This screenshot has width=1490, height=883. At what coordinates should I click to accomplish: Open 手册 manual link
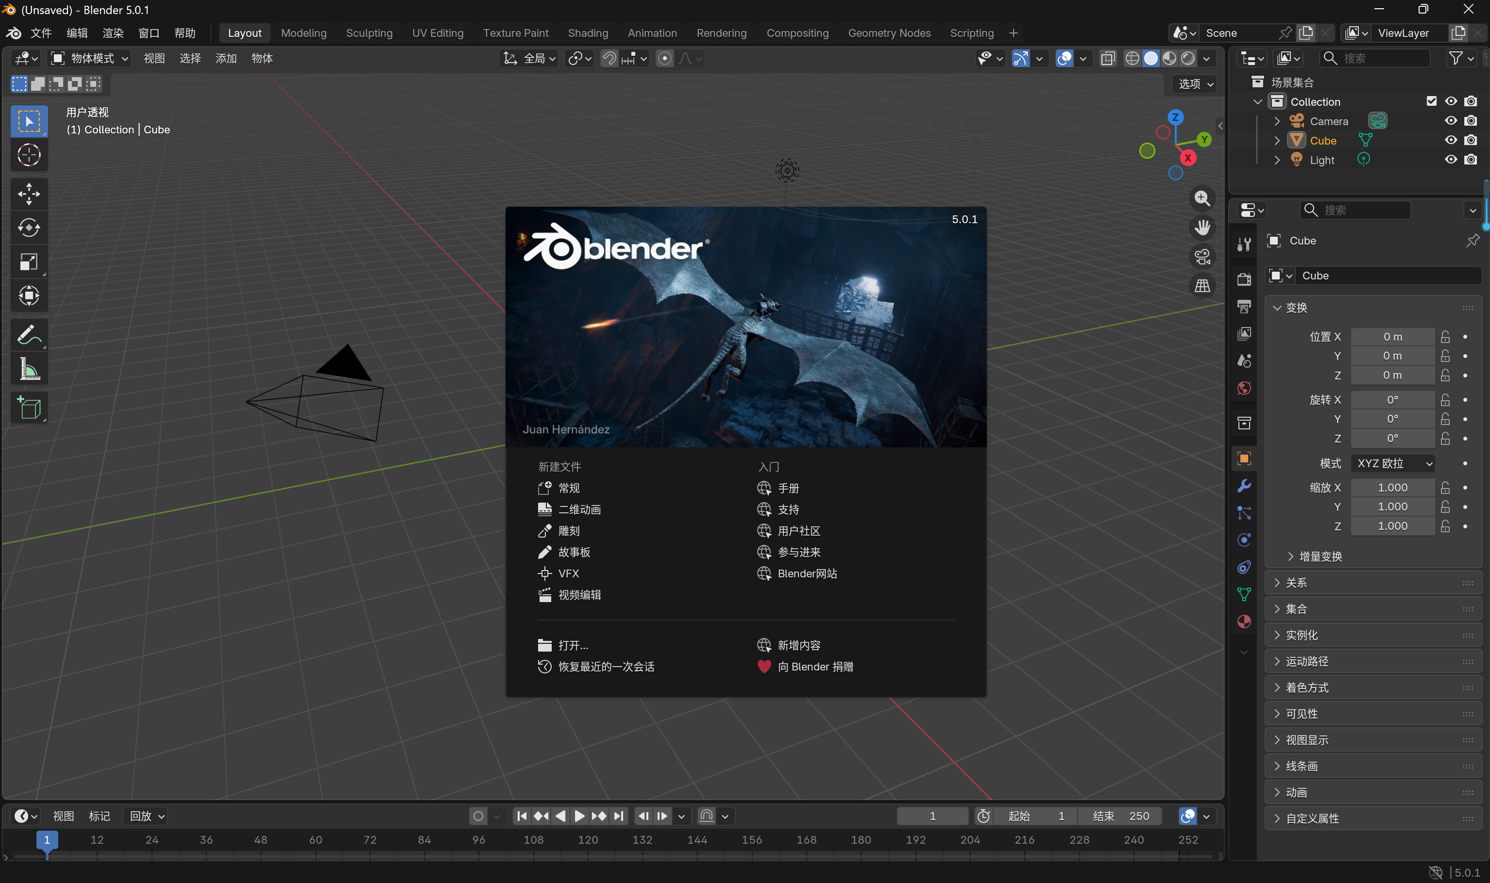pyautogui.click(x=778, y=488)
